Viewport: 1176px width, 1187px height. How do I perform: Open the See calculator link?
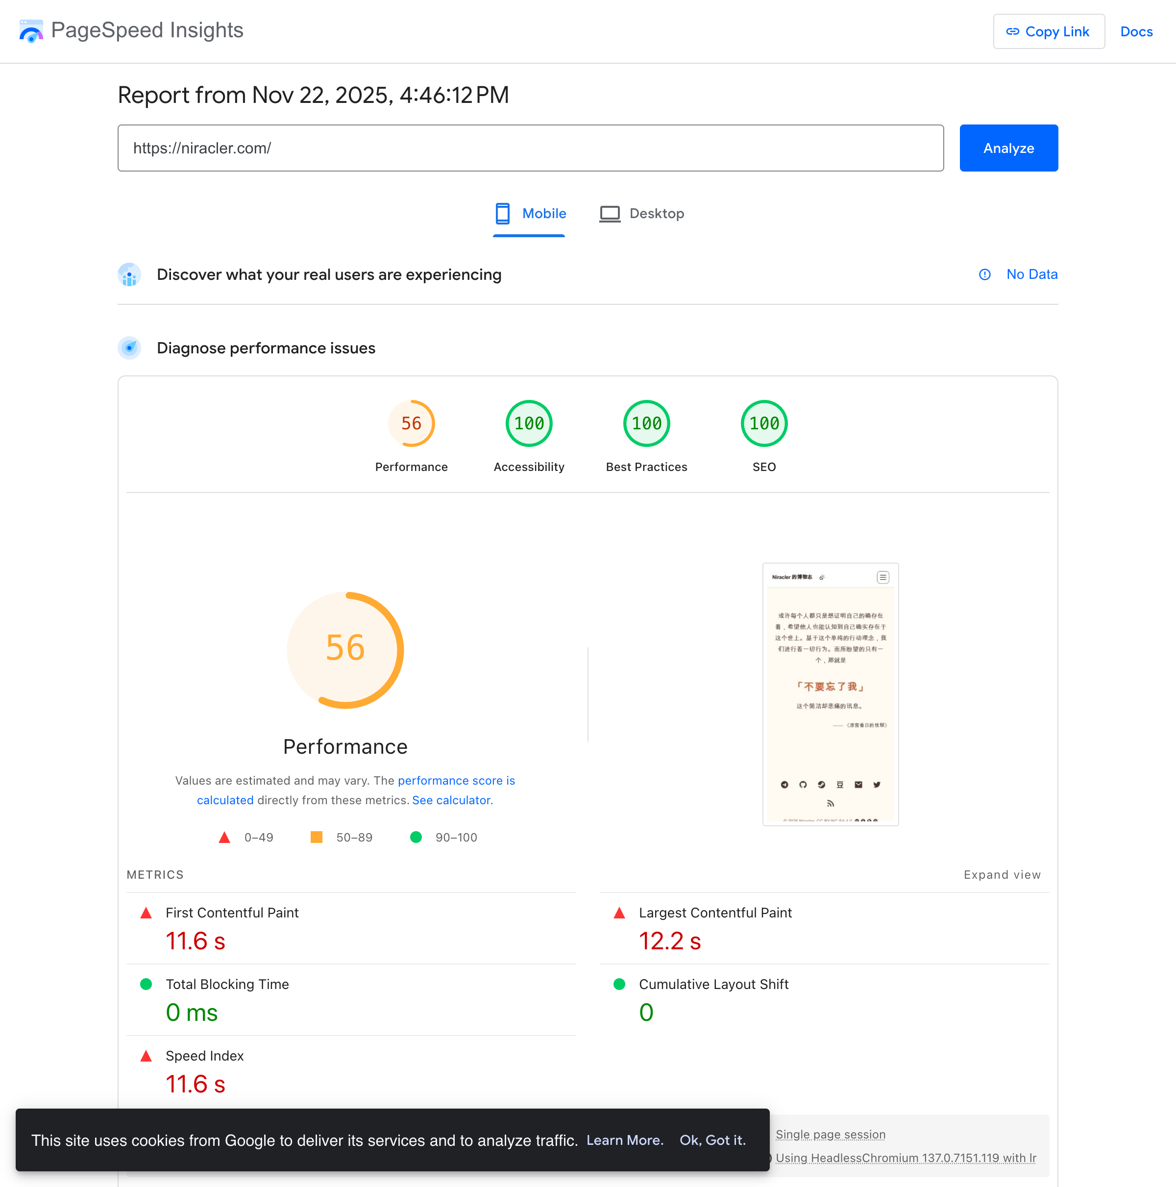[x=452, y=800]
